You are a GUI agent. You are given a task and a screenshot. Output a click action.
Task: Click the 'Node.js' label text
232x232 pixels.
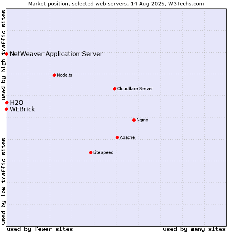click(65, 75)
